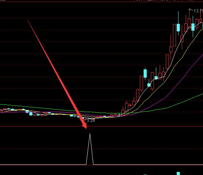Image resolution: width=203 pixels, height=175 pixels.
Task: Click the cyan volume bar at bottom edge
Action: tap(178, 173)
